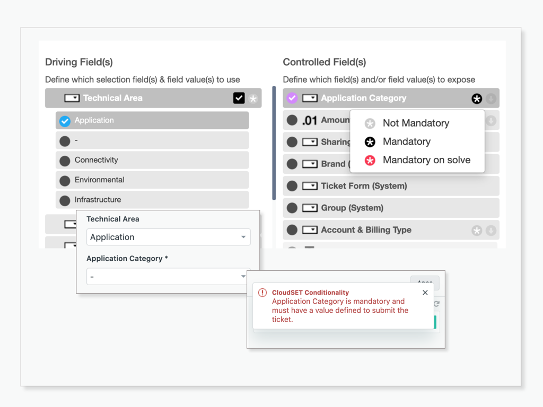Click the down-arrow on Account & Billing Type
The height and width of the screenshot is (407, 543).
490,229
